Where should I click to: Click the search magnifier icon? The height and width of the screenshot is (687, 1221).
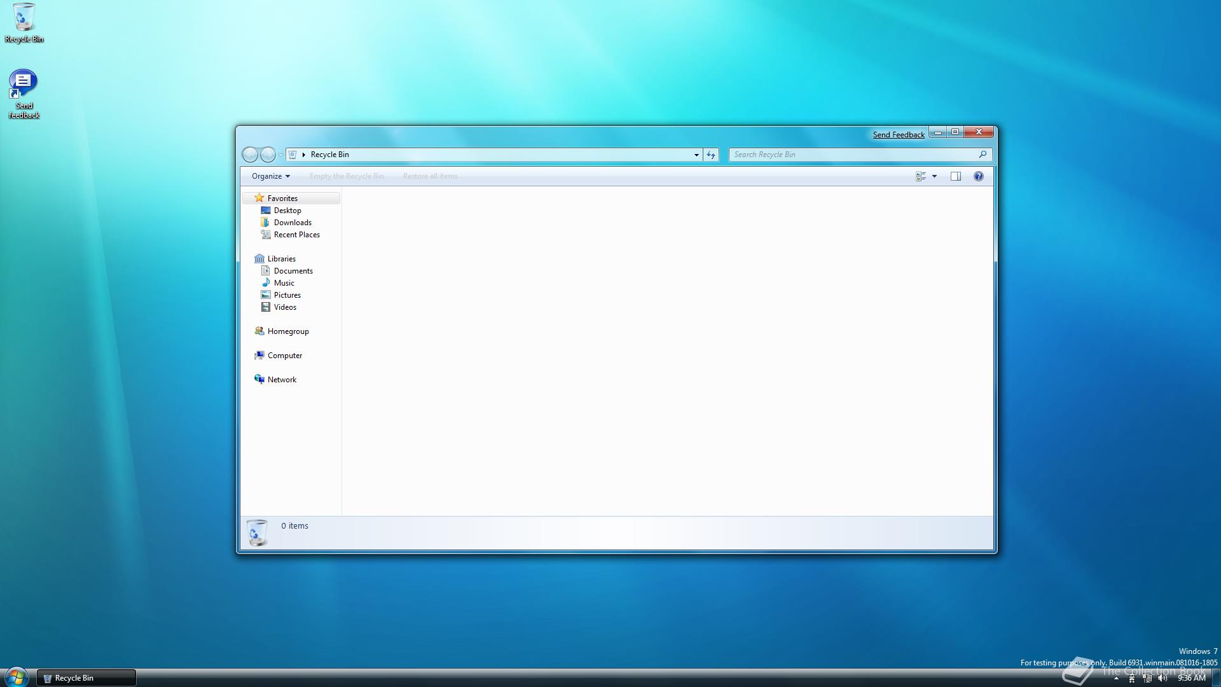click(983, 154)
